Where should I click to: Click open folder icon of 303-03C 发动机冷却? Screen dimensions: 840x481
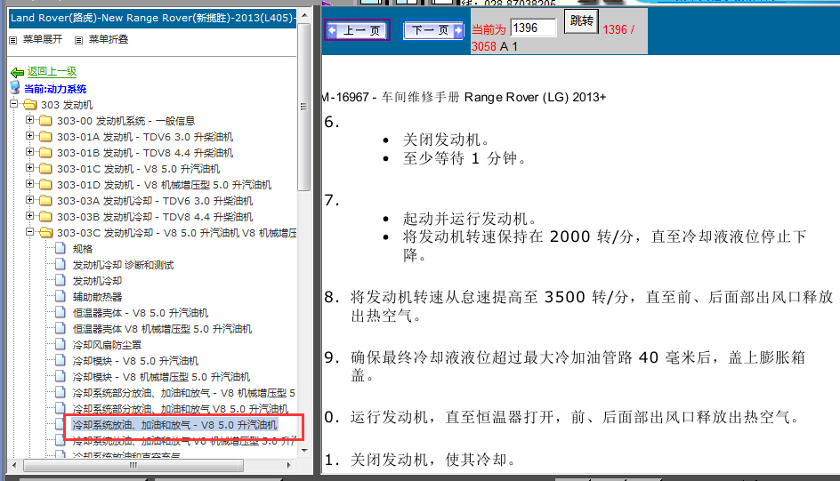point(46,233)
